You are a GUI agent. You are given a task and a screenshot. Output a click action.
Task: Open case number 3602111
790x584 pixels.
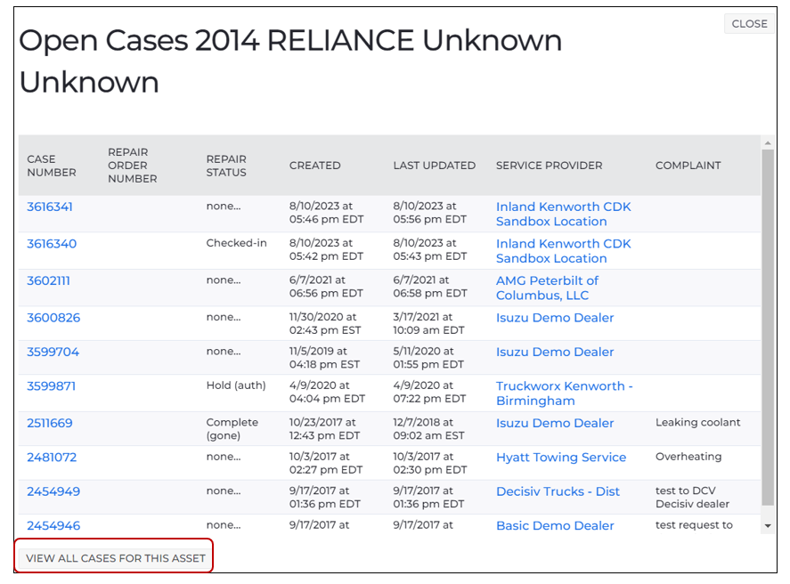coord(48,280)
